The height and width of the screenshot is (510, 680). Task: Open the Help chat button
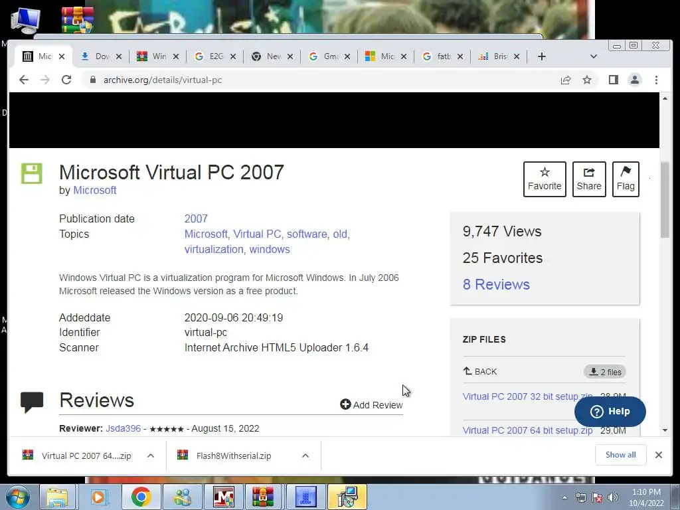pyautogui.click(x=610, y=412)
